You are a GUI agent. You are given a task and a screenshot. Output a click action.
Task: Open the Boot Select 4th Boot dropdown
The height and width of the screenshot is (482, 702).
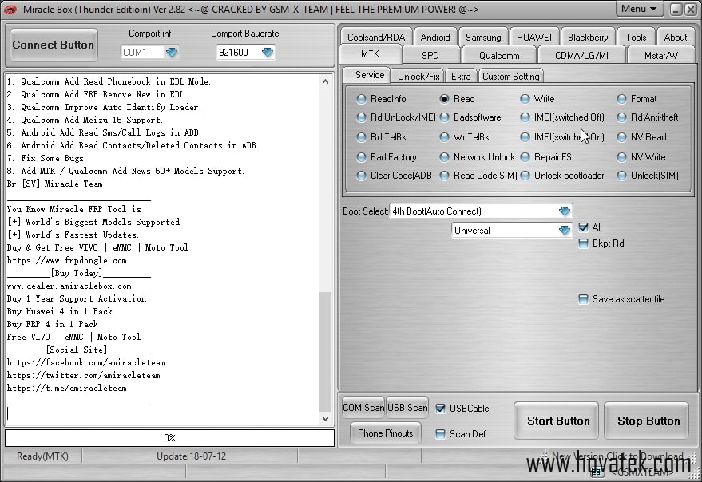pyautogui.click(x=565, y=211)
